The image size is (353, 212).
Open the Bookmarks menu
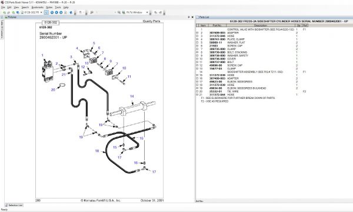pyautogui.click(x=38, y=8)
